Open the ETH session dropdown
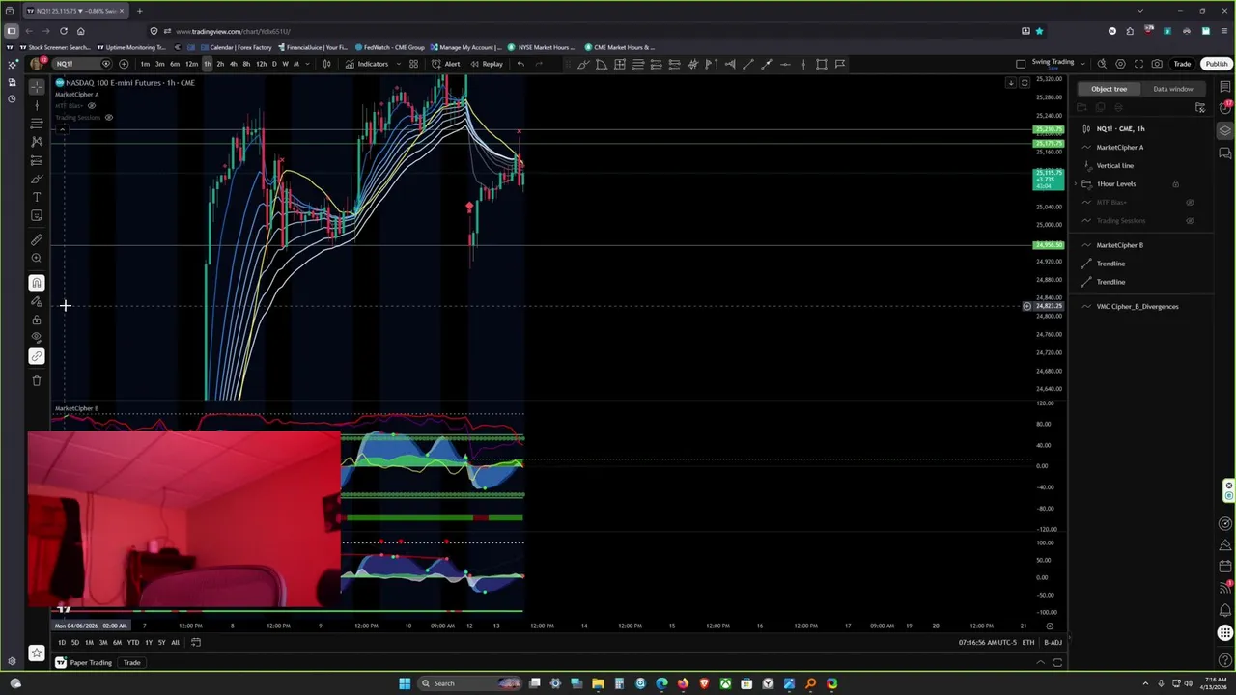Viewport: 1236px width, 695px height. coord(1028,642)
